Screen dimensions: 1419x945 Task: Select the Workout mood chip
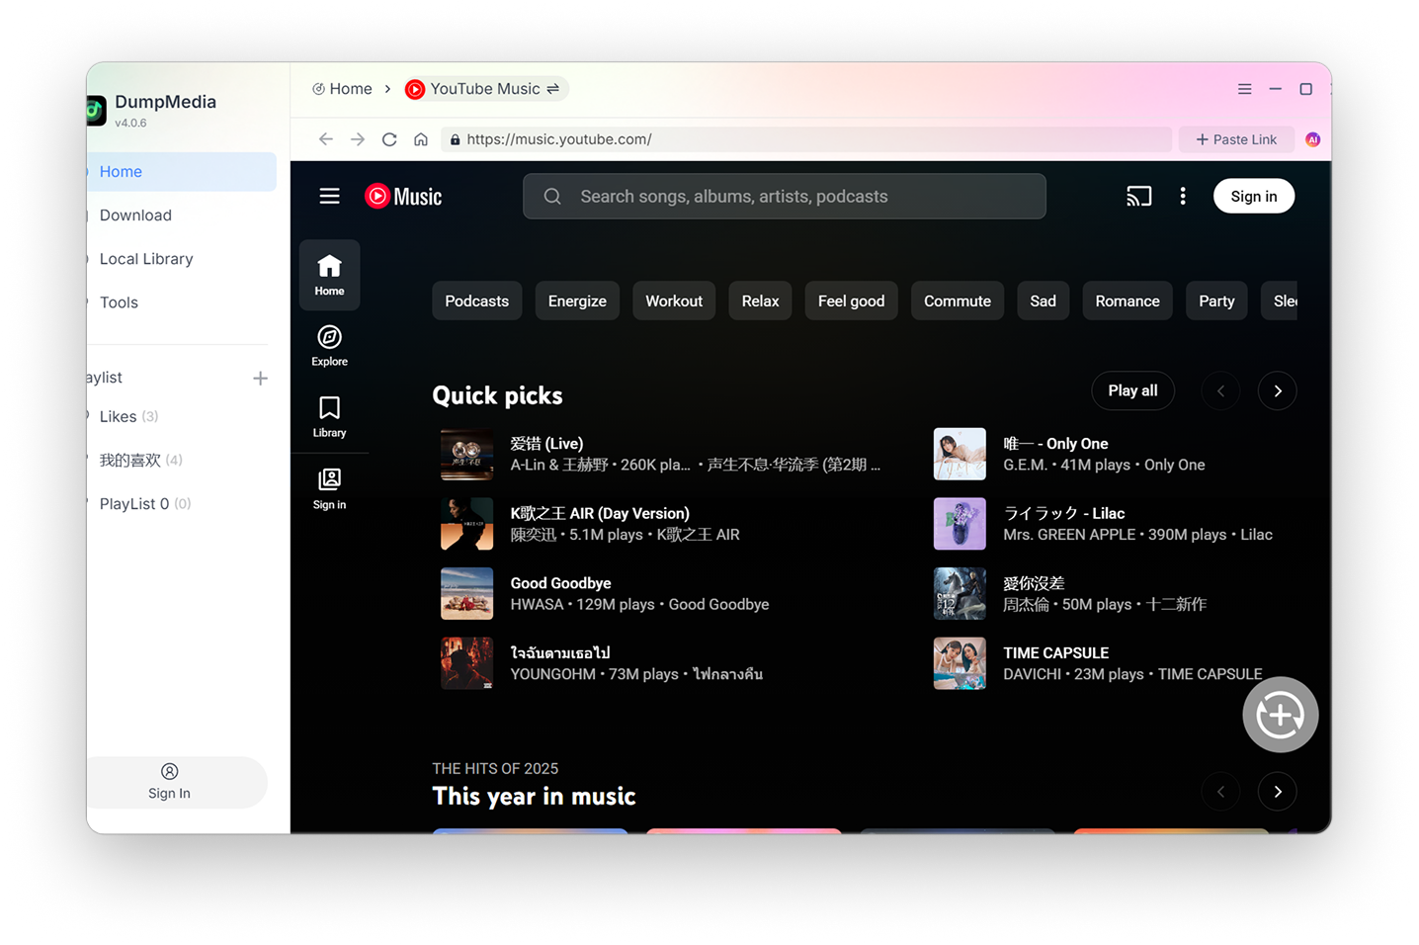[x=673, y=301]
